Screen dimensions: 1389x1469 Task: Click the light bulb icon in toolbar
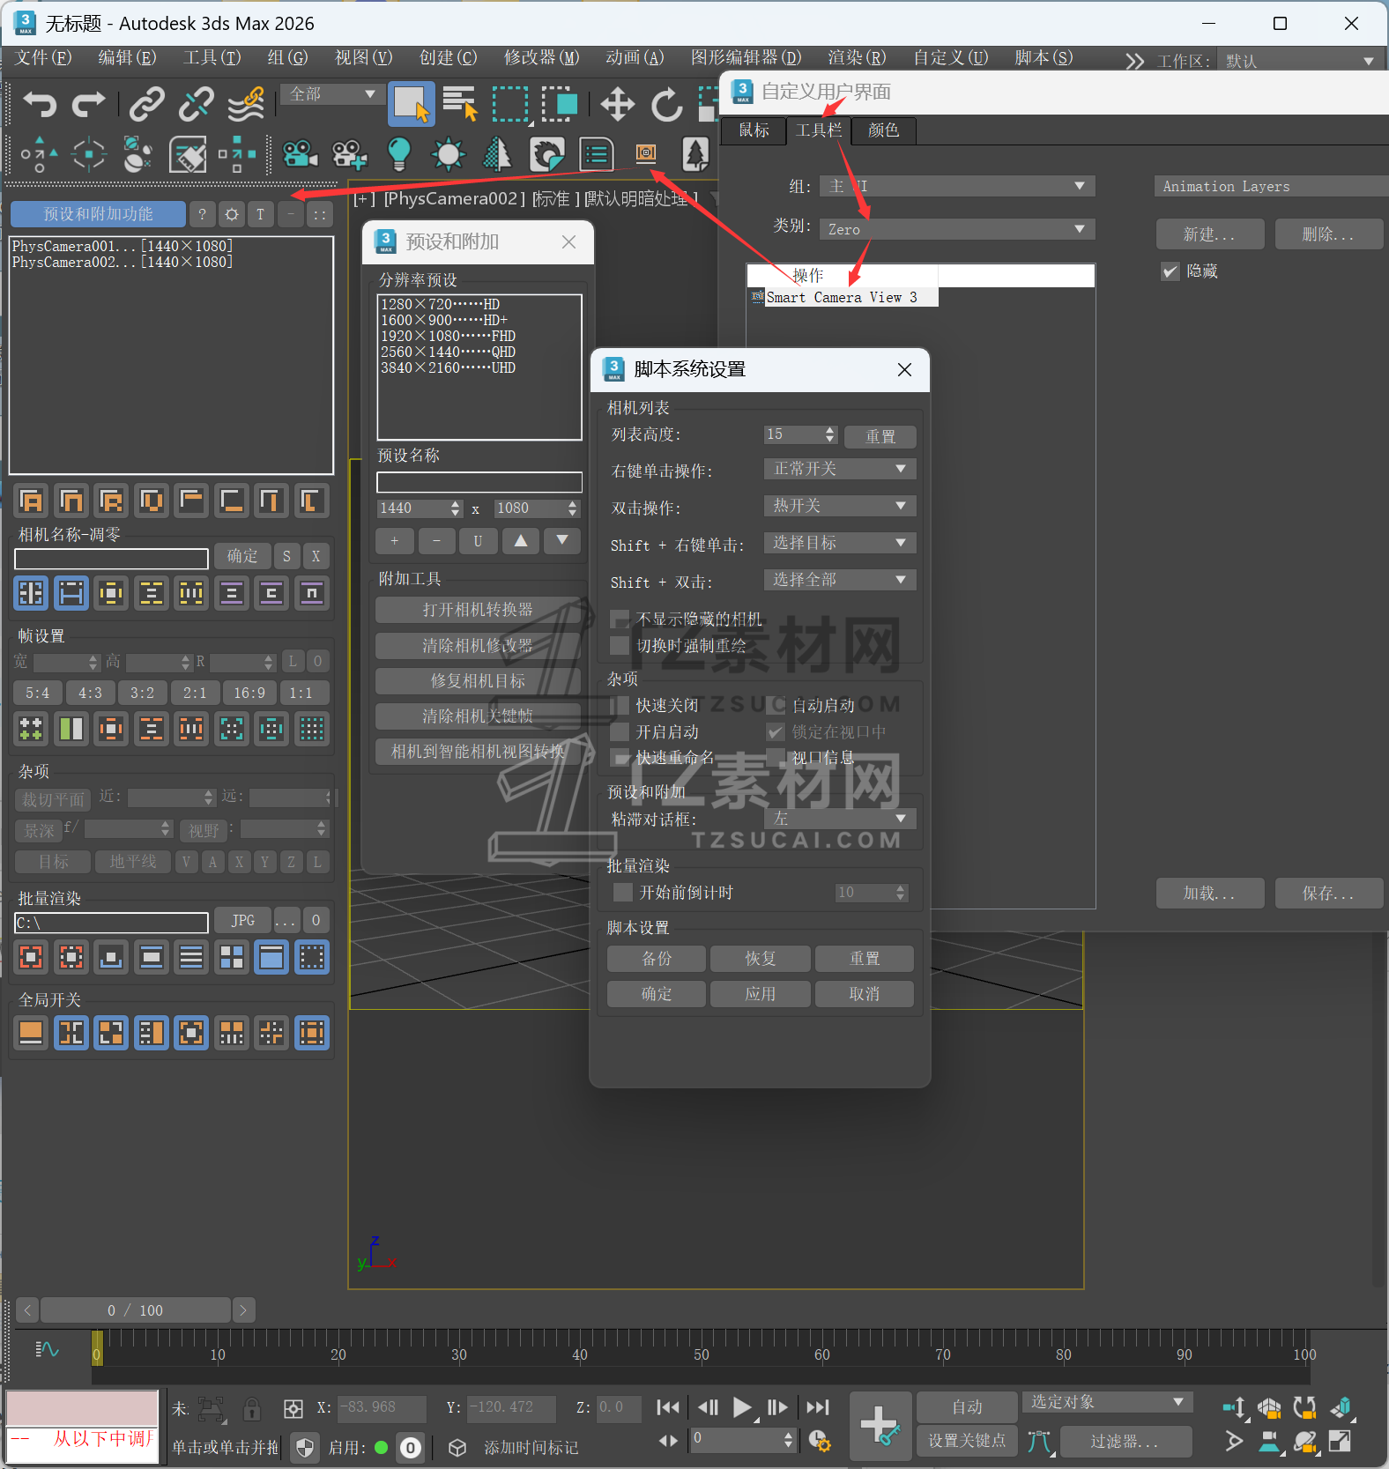point(399,154)
